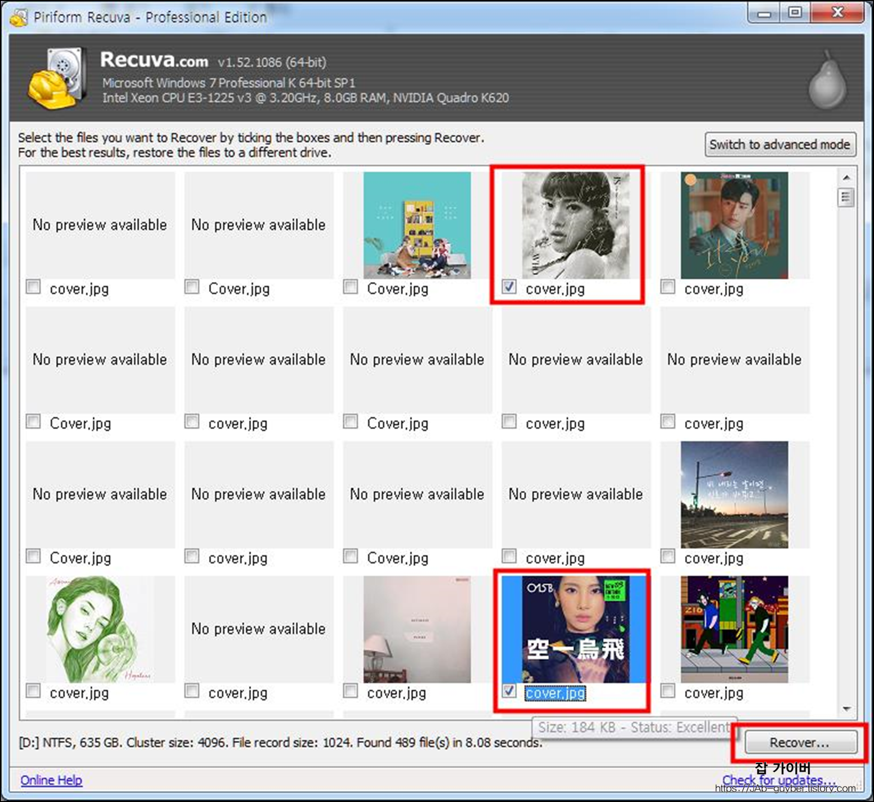
Task: Select the pixel-art walking figures thumbnail
Action: coord(734,629)
